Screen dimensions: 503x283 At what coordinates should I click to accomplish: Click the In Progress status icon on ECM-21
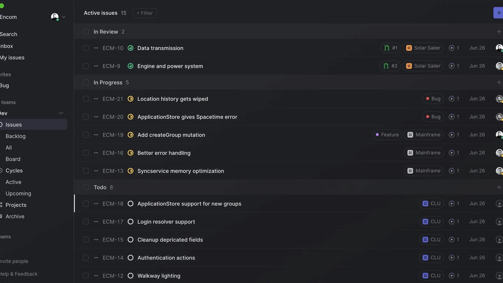130,99
